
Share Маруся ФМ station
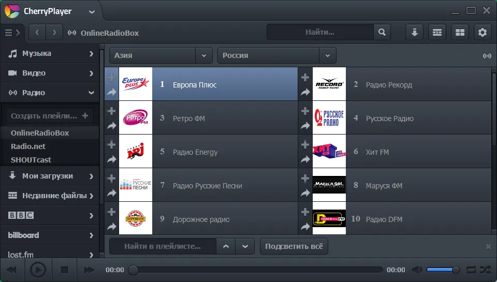305,193
